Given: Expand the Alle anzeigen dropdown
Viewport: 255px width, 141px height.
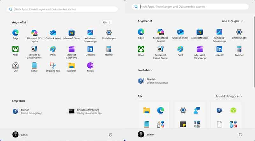Looking at the screenshot, I should coord(232,21).
